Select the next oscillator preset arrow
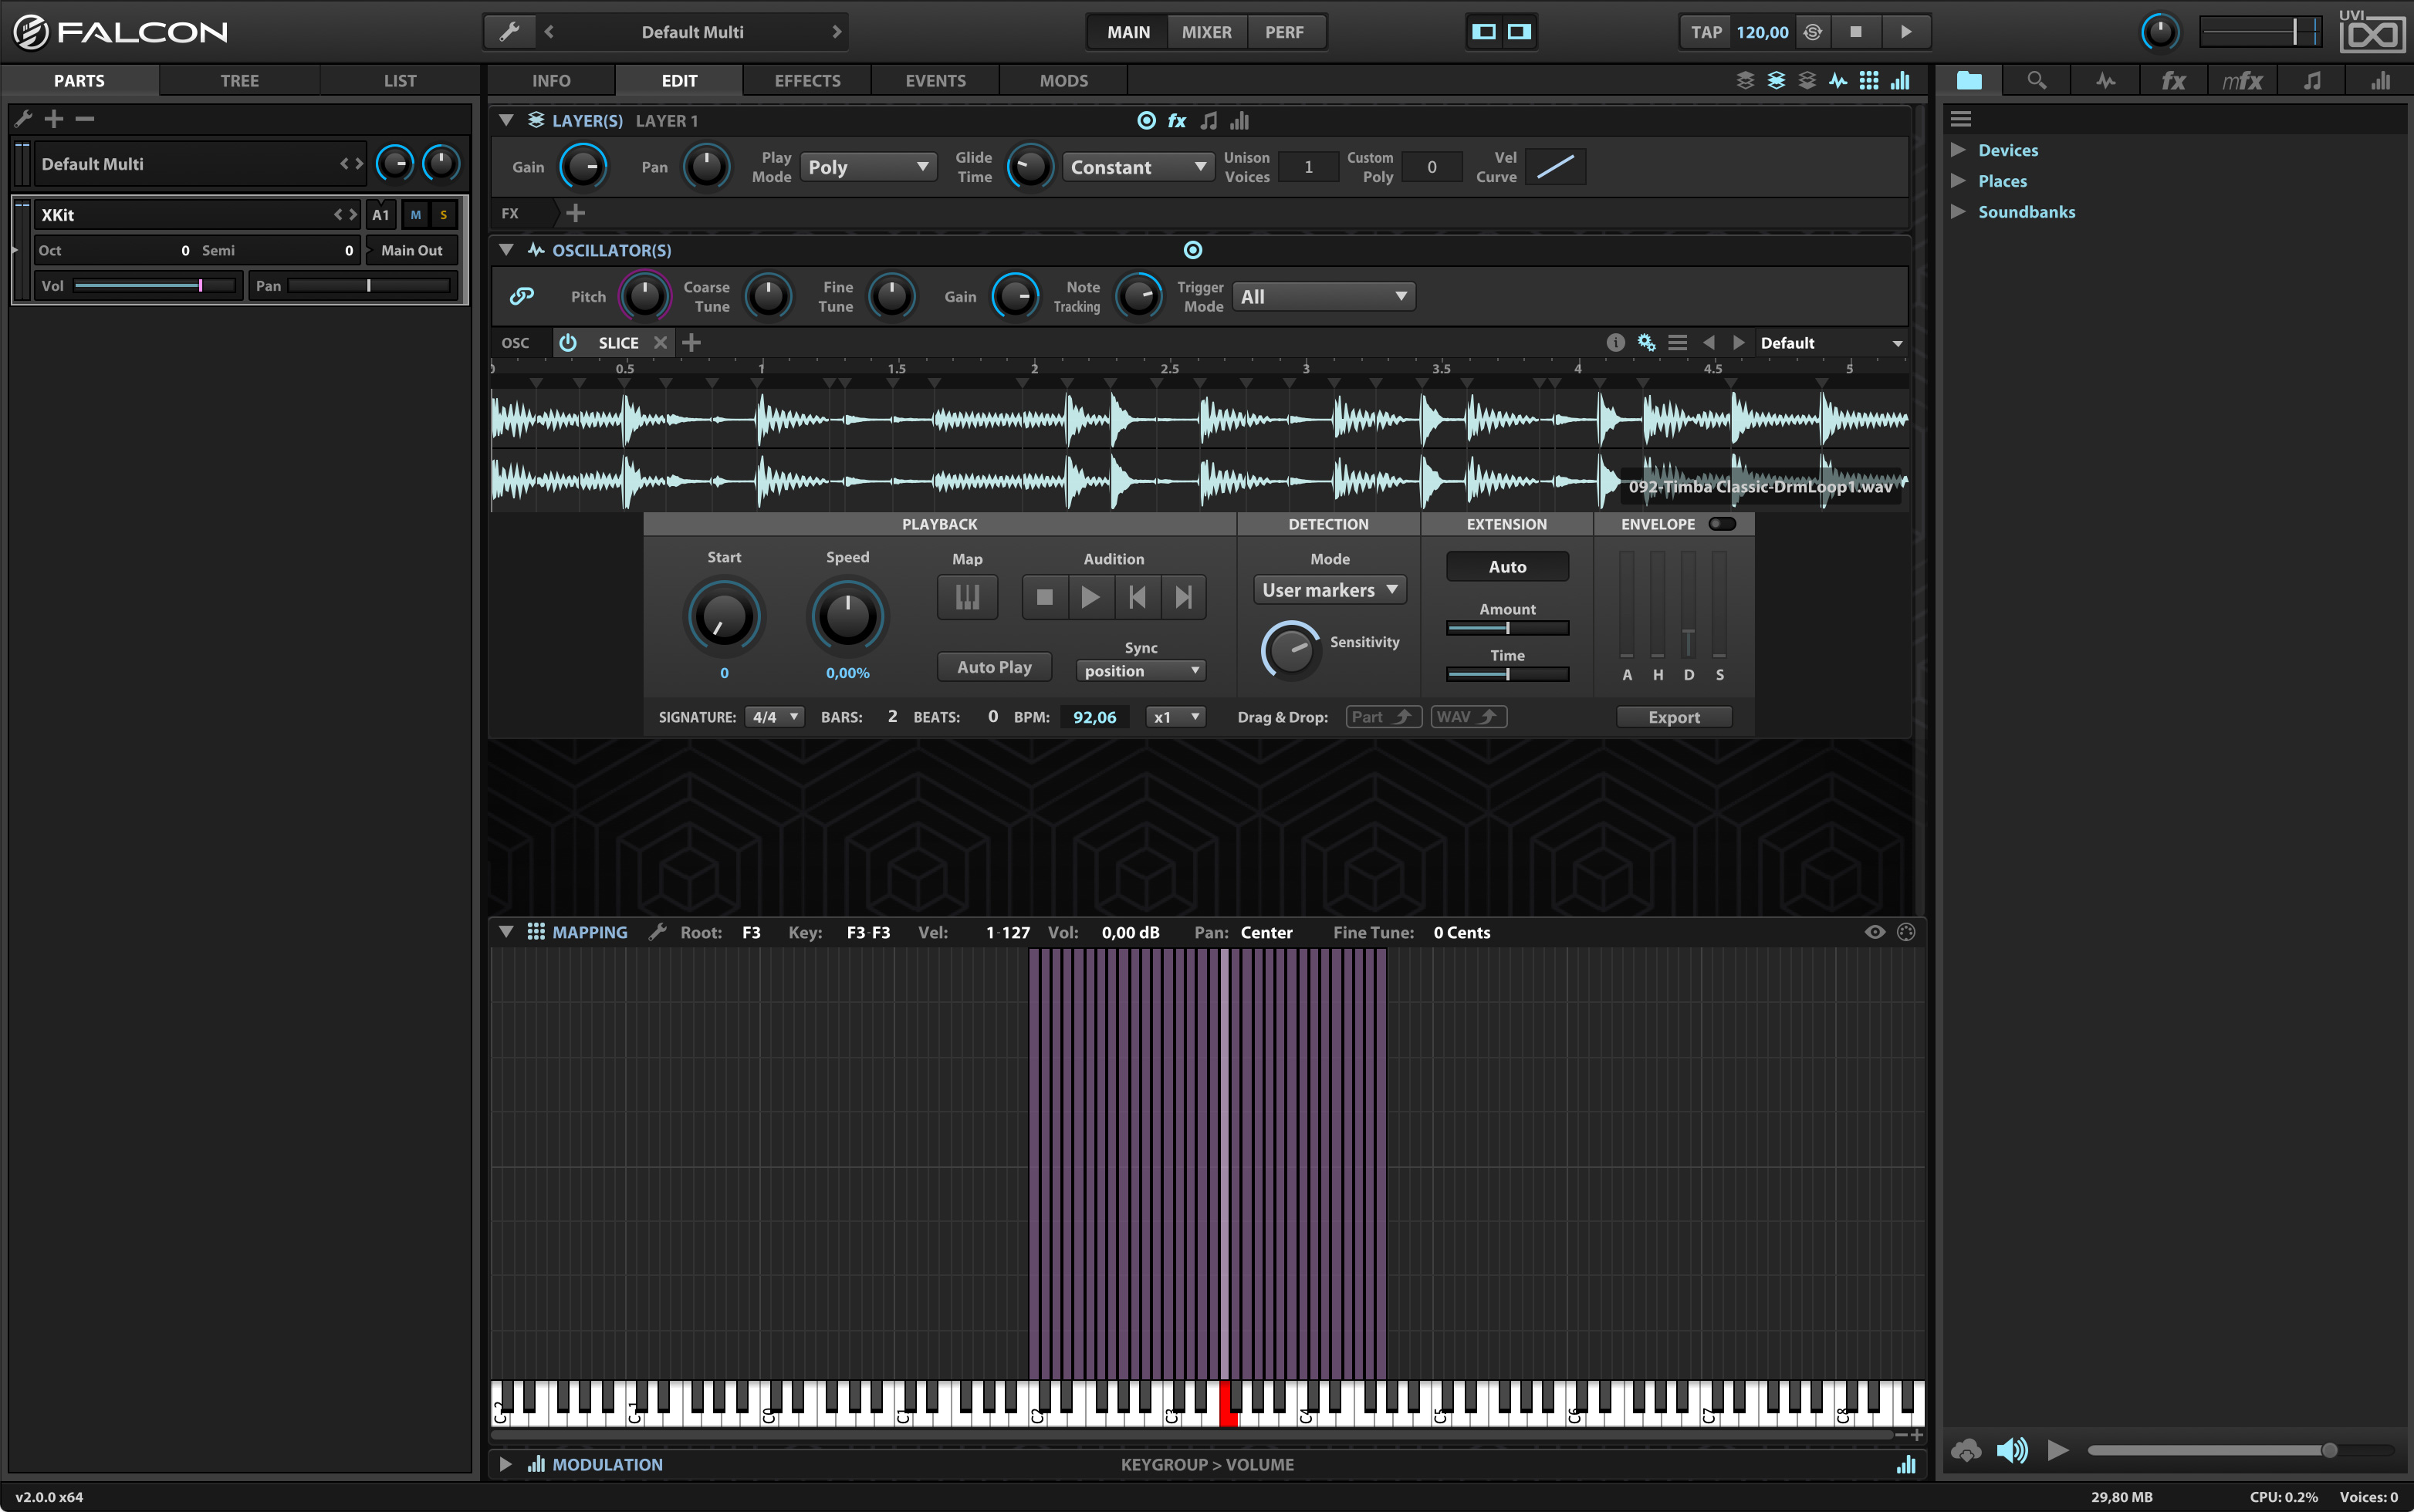2414x1512 pixels. [1739, 343]
